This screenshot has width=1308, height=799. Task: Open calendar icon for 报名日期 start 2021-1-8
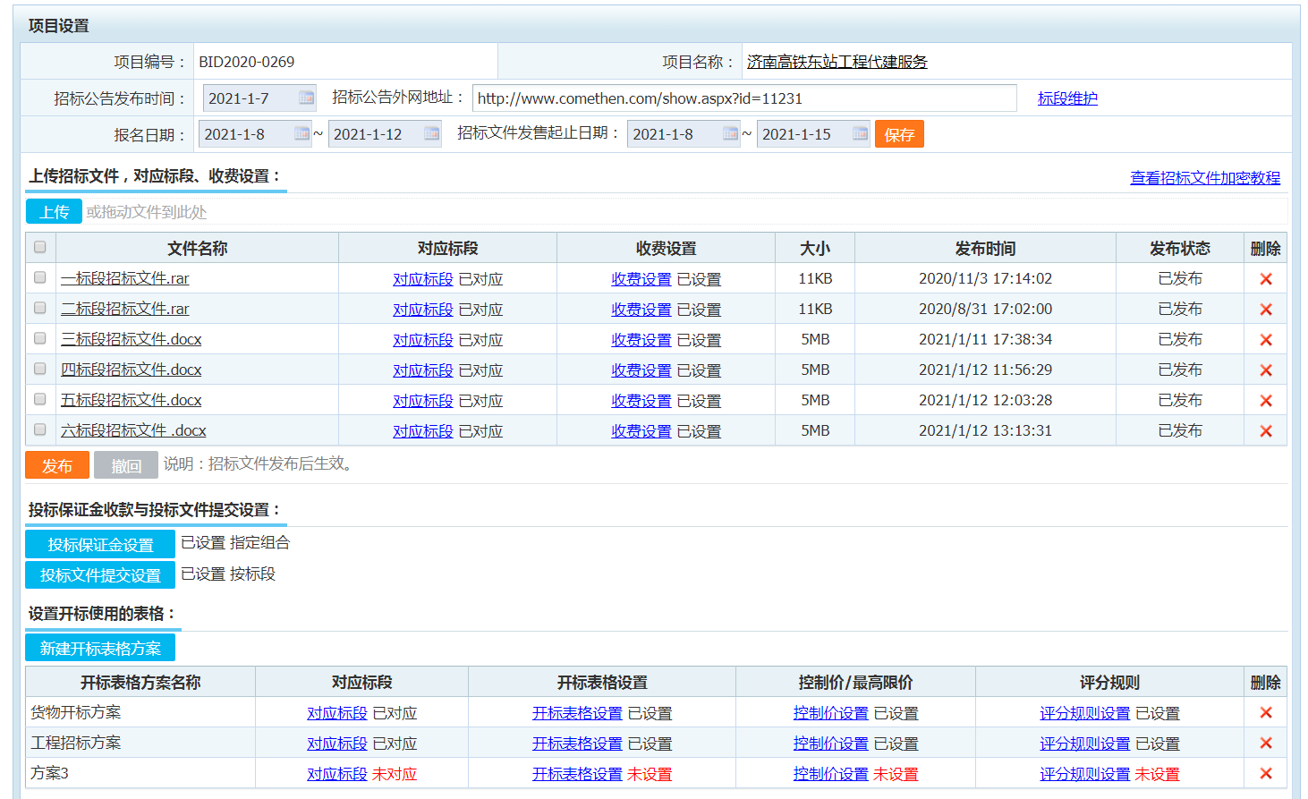pos(302,133)
